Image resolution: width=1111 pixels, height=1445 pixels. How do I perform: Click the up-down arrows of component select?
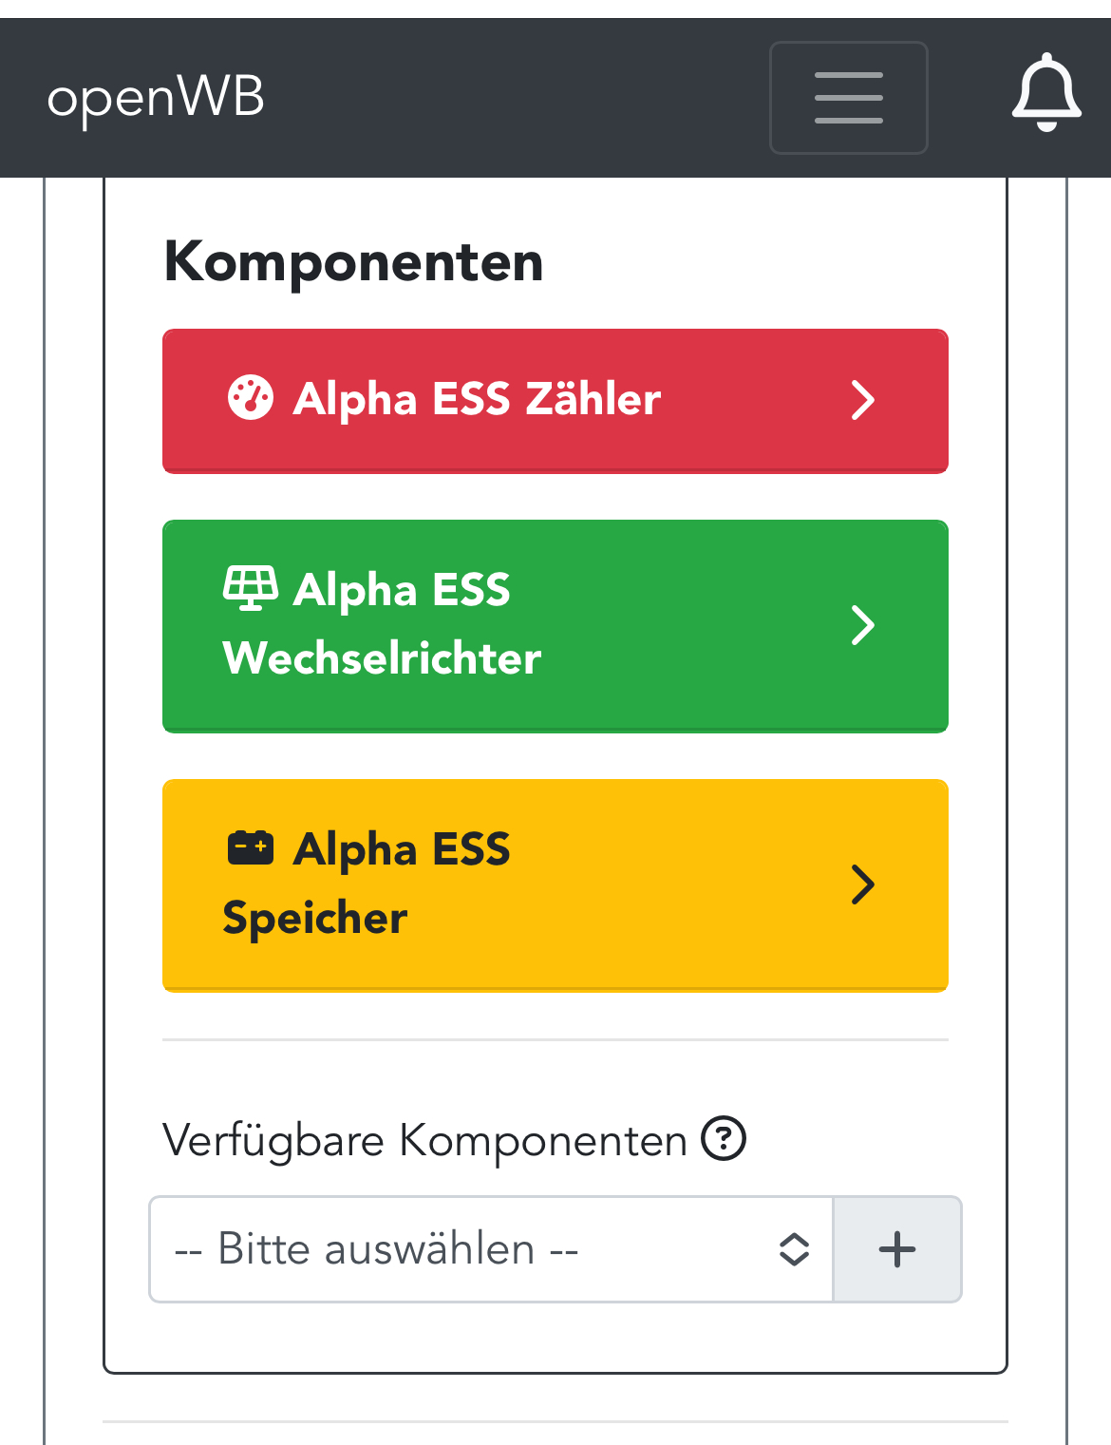794,1249
